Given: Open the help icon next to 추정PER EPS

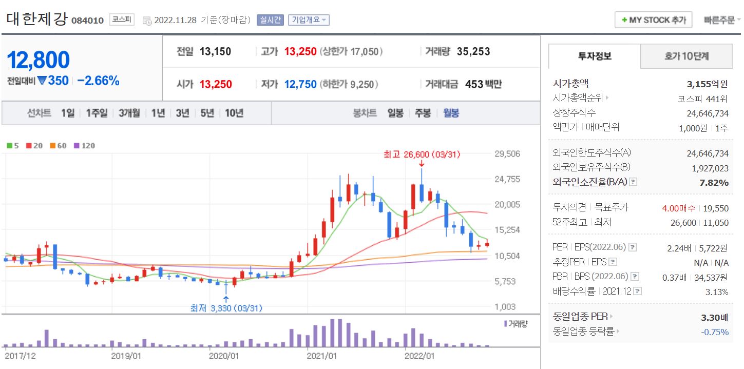Looking at the screenshot, I should pyautogui.click(x=612, y=262).
